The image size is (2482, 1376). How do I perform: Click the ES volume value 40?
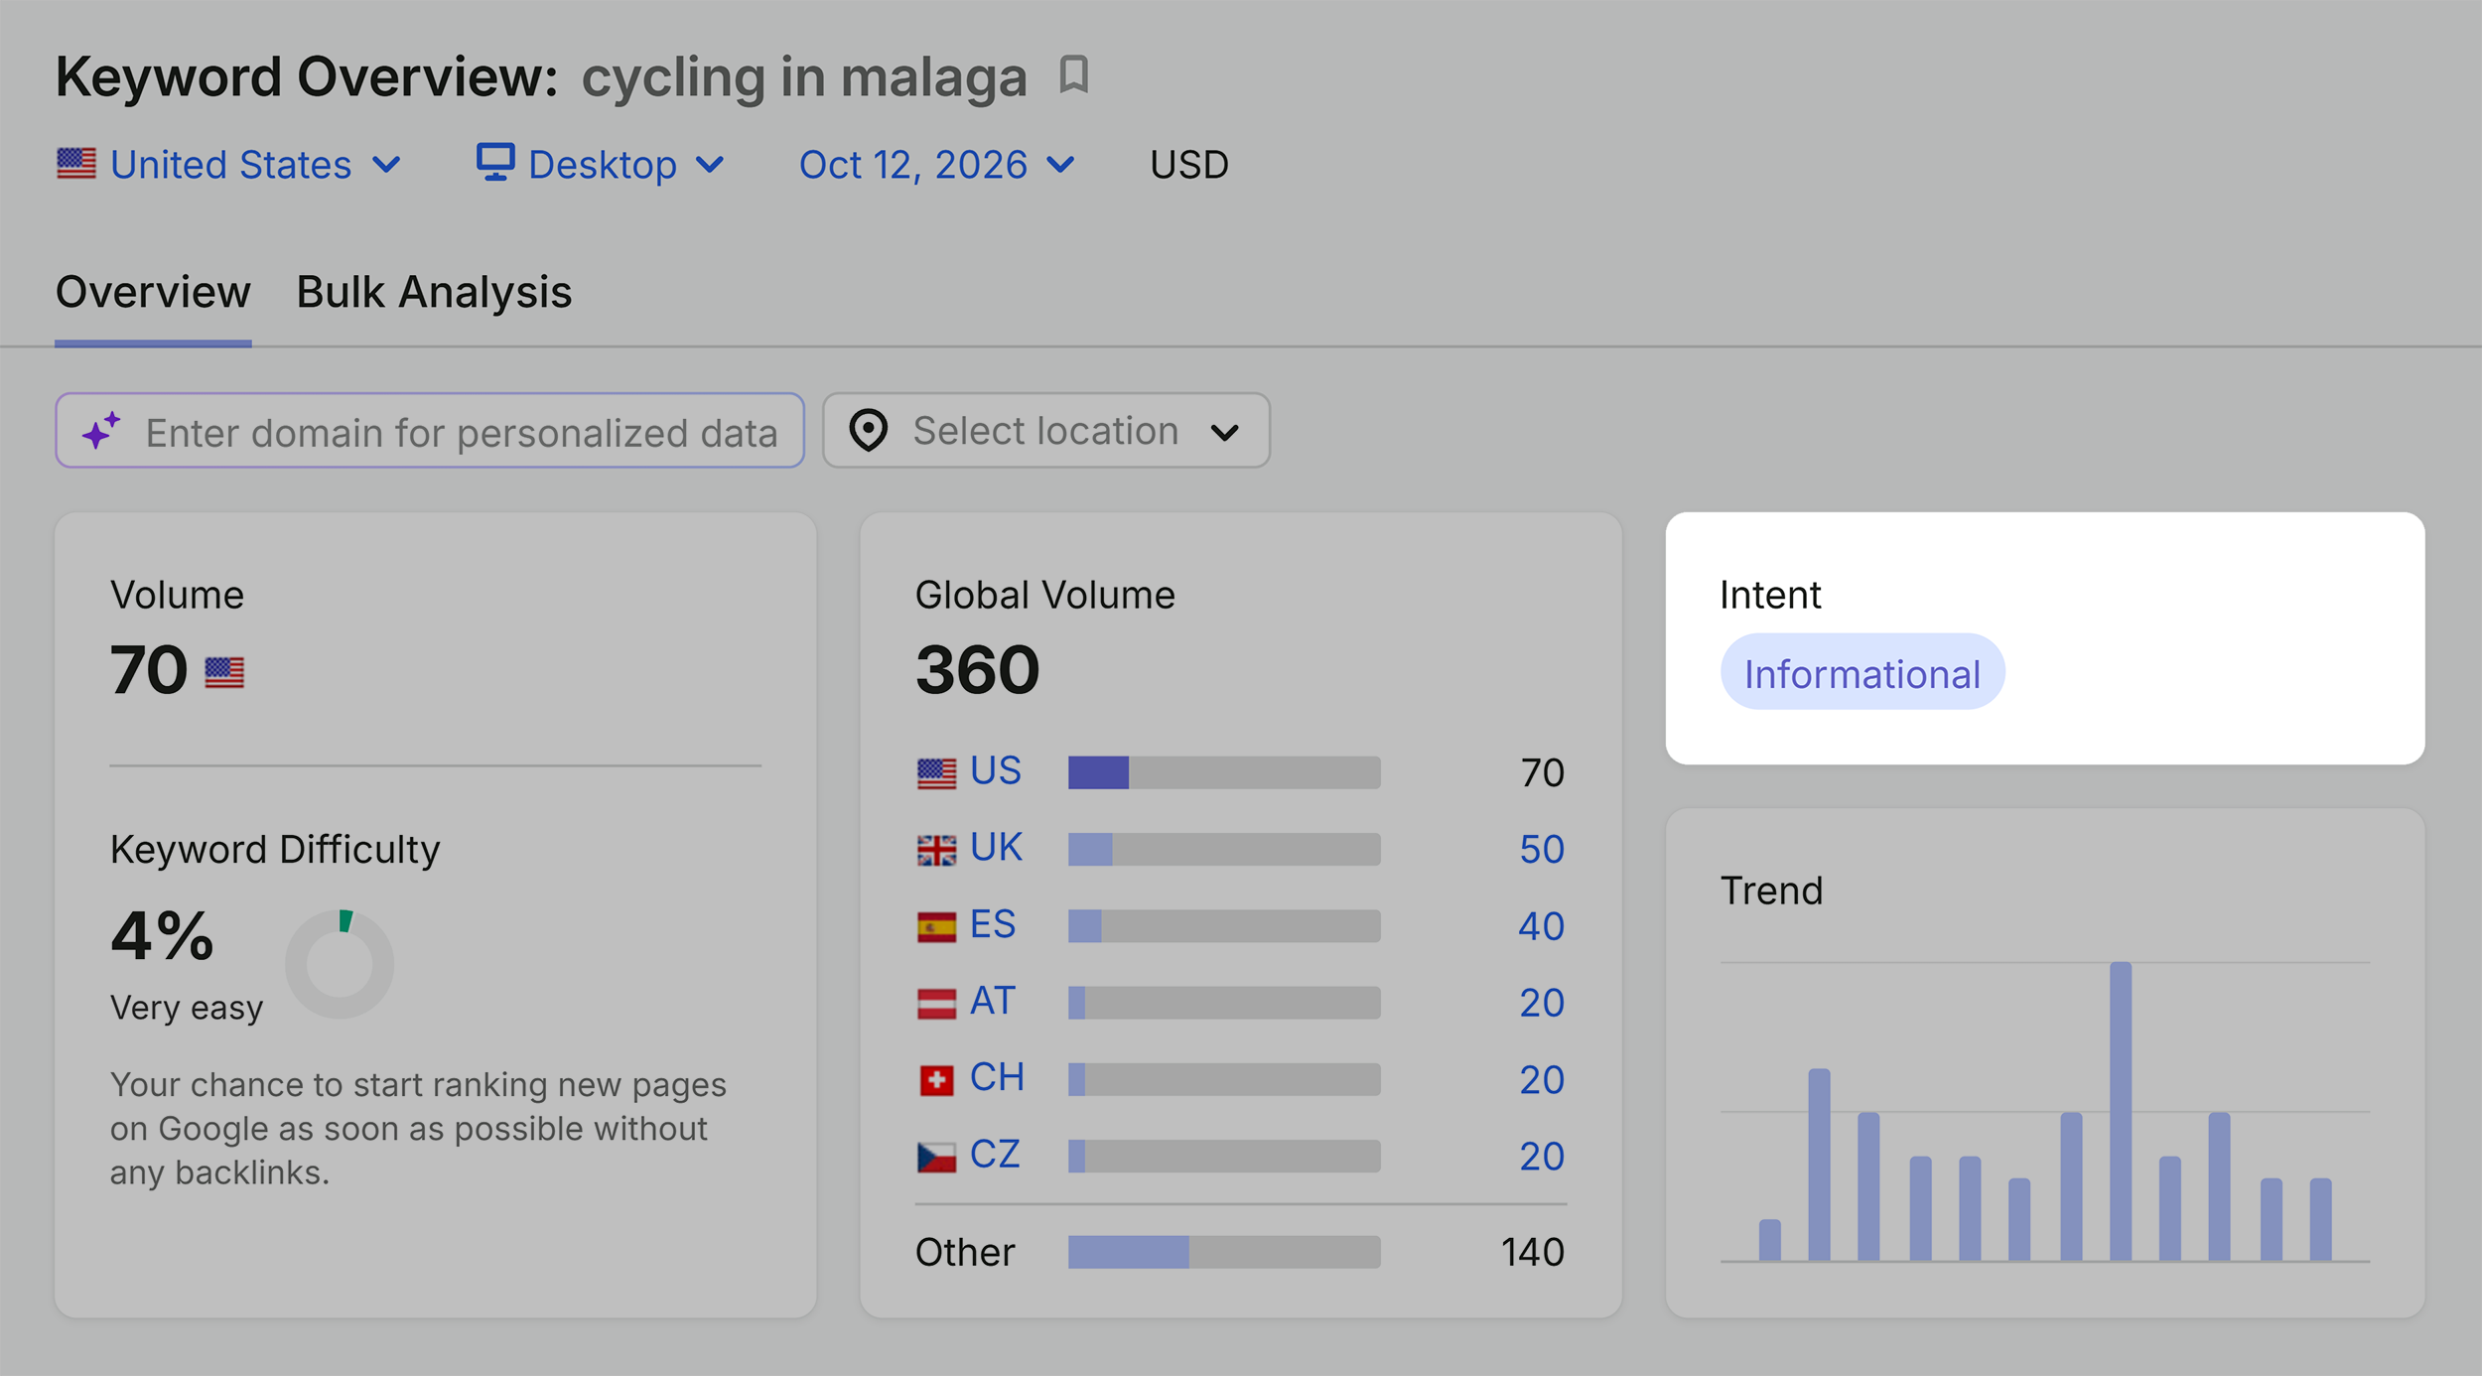point(1541,927)
